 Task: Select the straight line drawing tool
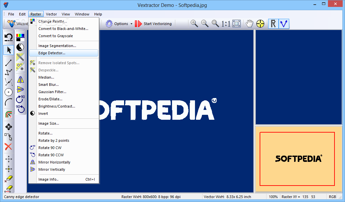[9, 63]
